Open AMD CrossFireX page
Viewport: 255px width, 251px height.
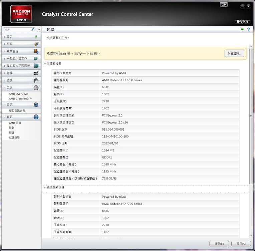coord(20,99)
